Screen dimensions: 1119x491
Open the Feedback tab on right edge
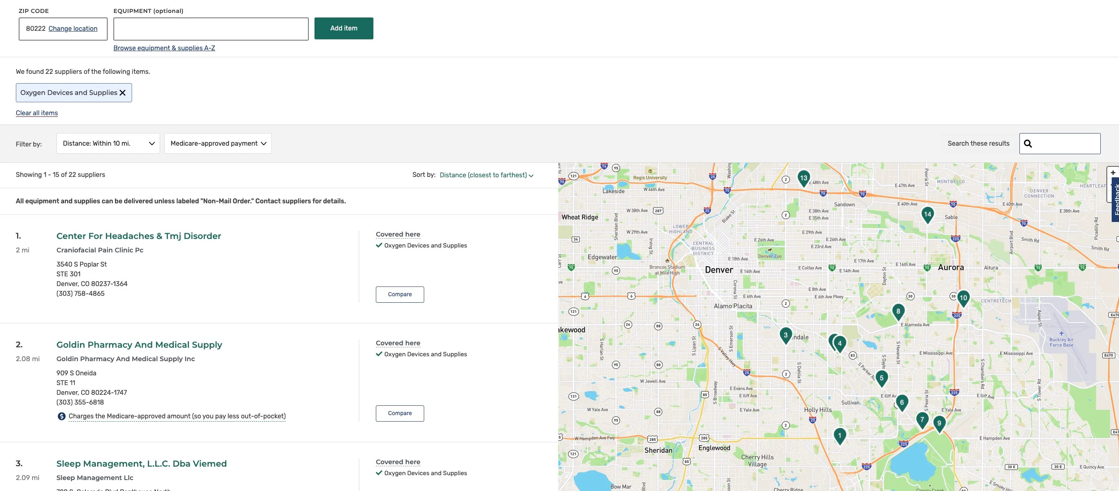[1115, 200]
